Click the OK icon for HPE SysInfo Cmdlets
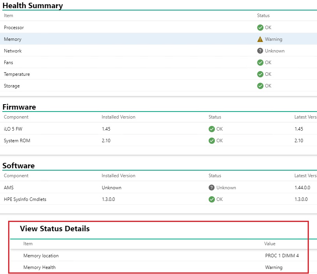This screenshot has width=317, height=274. [212, 199]
